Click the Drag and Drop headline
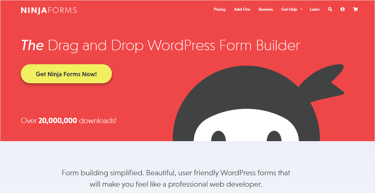This screenshot has height=193, width=375. point(174,45)
